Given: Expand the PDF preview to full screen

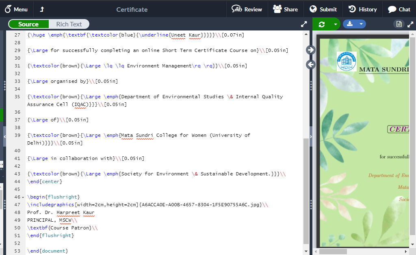Looking at the screenshot, I should pyautogui.click(x=410, y=24).
